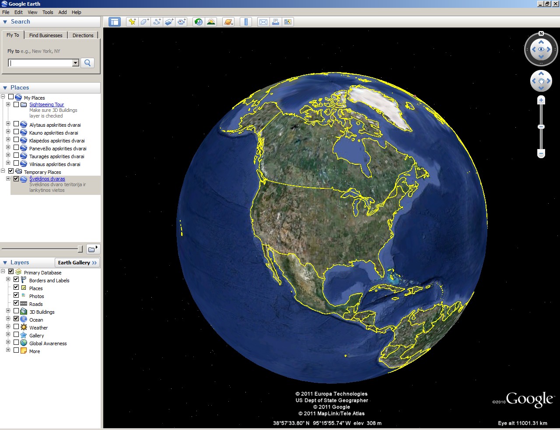Image resolution: width=560 pixels, height=430 pixels.
Task: Open the Švėkšnos dvaras link
Action: [x=47, y=179]
